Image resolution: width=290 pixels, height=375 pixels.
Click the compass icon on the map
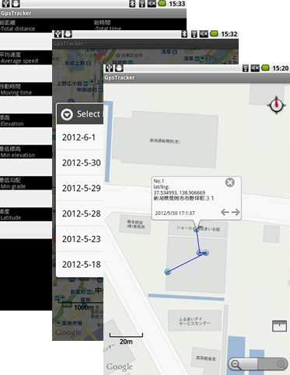tap(276, 105)
